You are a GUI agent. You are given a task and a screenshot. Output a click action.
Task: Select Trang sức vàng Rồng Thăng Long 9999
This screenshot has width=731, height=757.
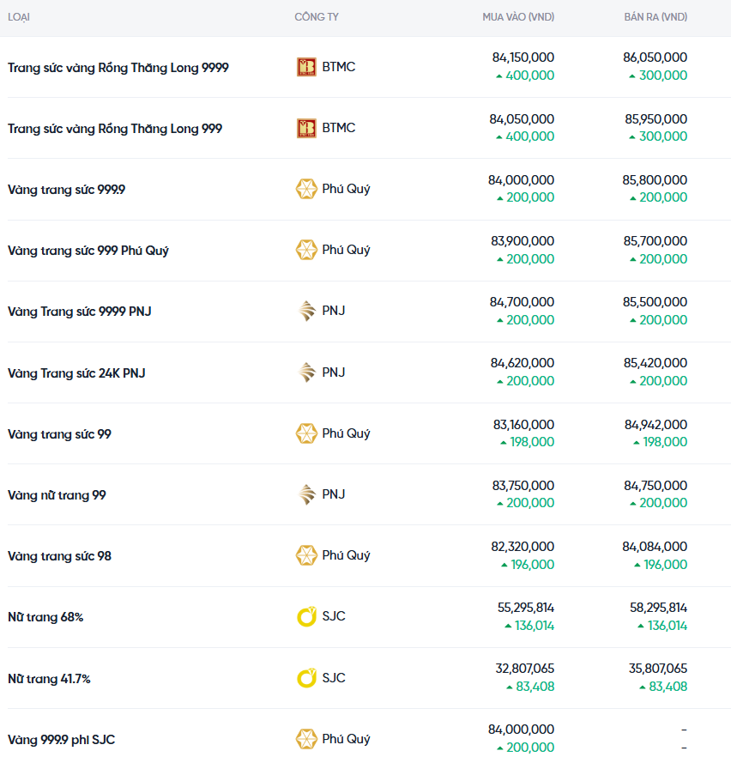118,67
